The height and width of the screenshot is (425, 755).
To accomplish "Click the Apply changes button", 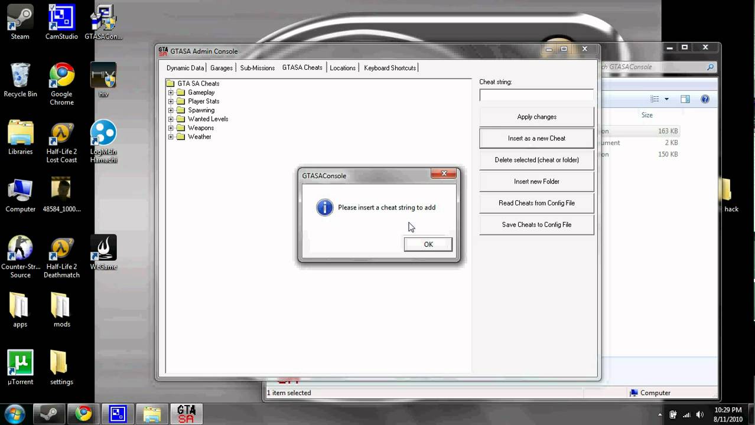I will [x=536, y=117].
